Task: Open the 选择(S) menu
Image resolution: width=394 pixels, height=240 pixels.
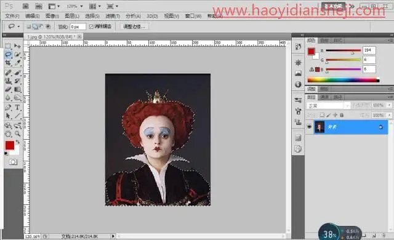Action: click(92, 16)
